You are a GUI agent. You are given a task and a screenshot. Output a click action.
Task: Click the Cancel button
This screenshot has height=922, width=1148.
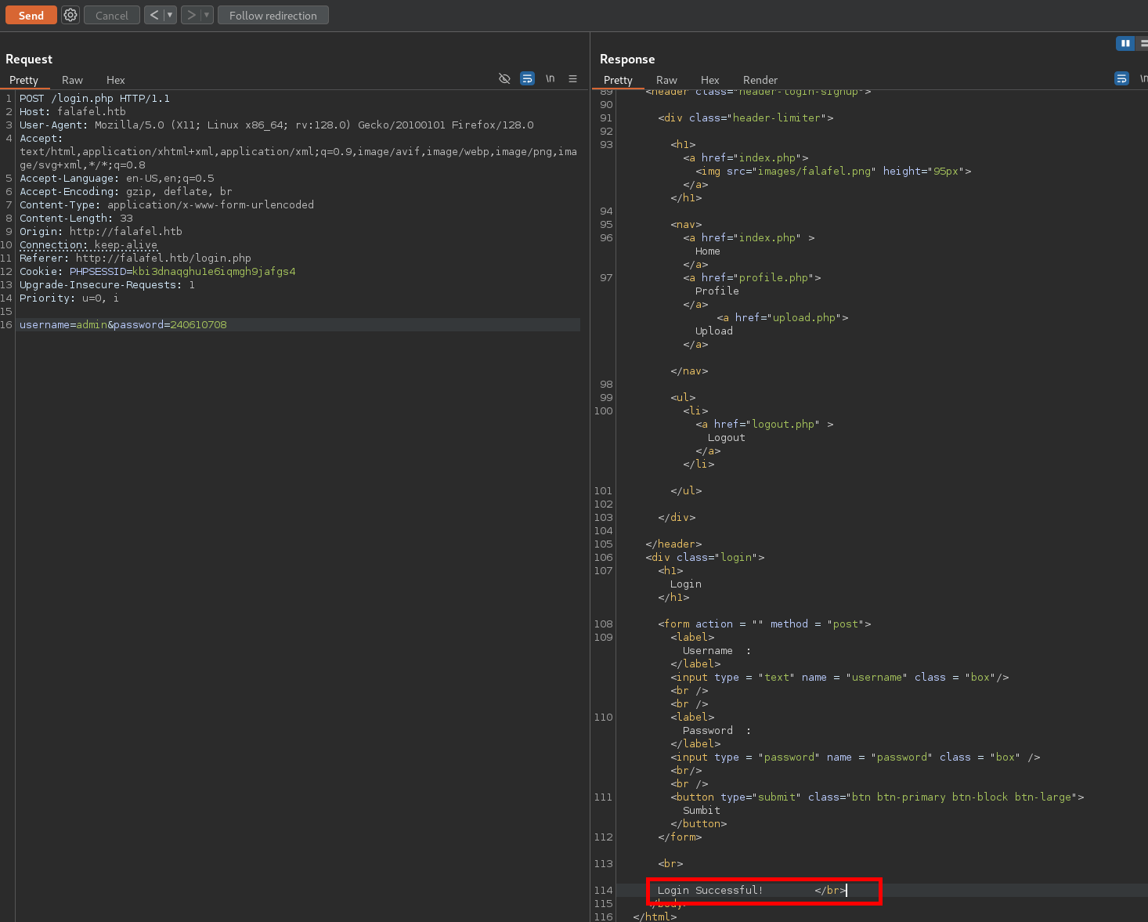[x=112, y=15]
